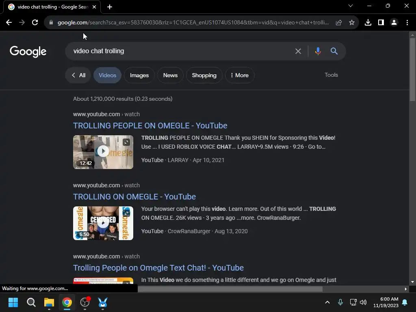Close the 'video chat trolling' tab
Viewport: 416px width, 312px height.
94,7
